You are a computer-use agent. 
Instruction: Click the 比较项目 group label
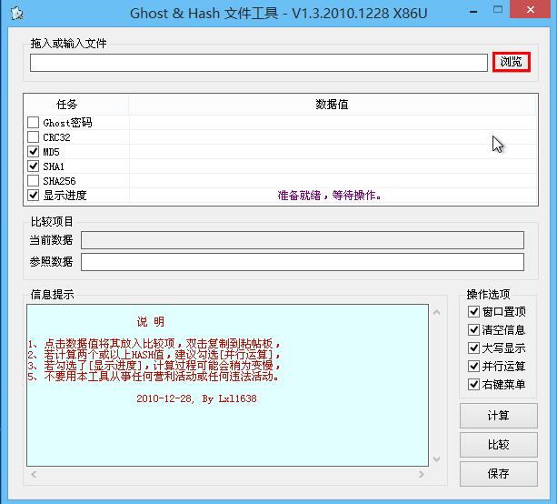pyautogui.click(x=52, y=222)
